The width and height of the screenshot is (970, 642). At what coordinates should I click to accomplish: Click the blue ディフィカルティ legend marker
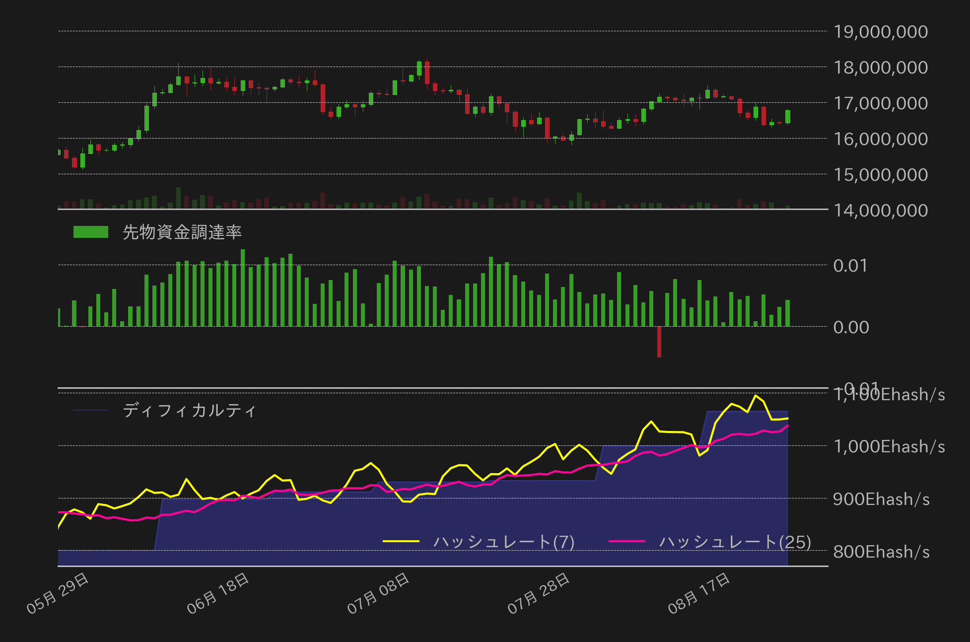pos(92,410)
